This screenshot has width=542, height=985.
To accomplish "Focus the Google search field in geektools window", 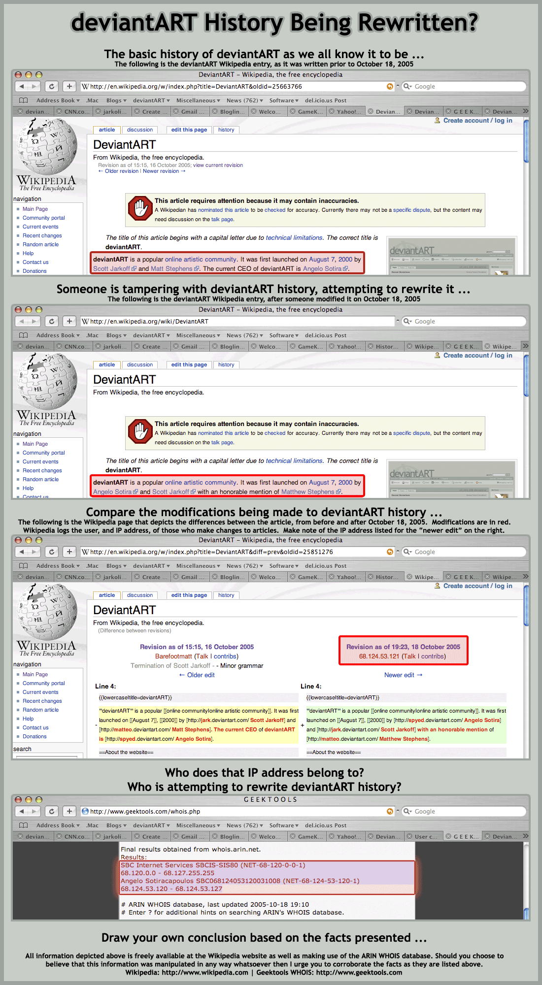I will 464,811.
